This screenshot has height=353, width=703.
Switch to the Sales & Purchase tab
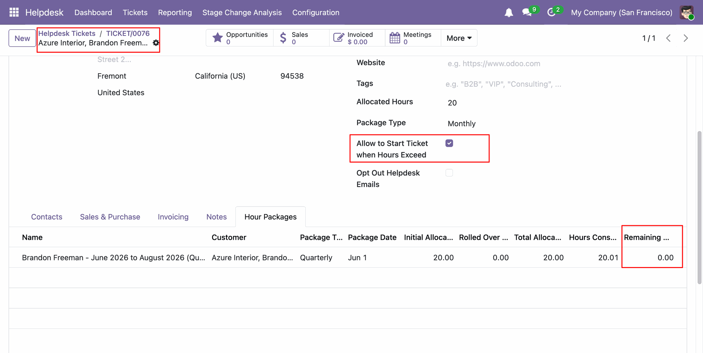click(x=110, y=217)
